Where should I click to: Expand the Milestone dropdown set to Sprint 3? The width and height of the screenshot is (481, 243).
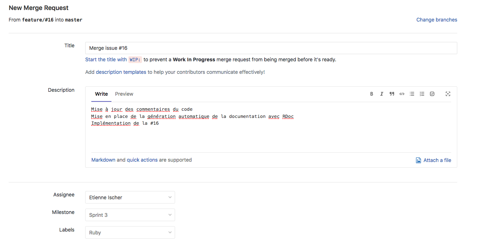pos(130,215)
